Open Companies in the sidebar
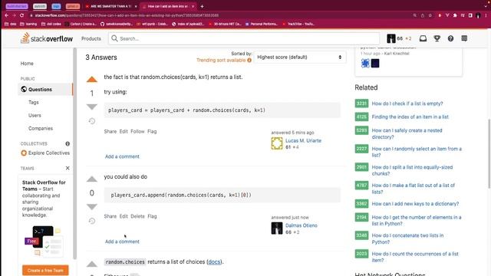 tap(41, 128)
